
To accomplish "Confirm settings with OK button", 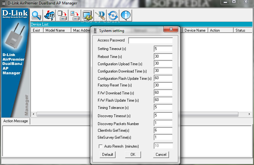I will tap(133, 155).
